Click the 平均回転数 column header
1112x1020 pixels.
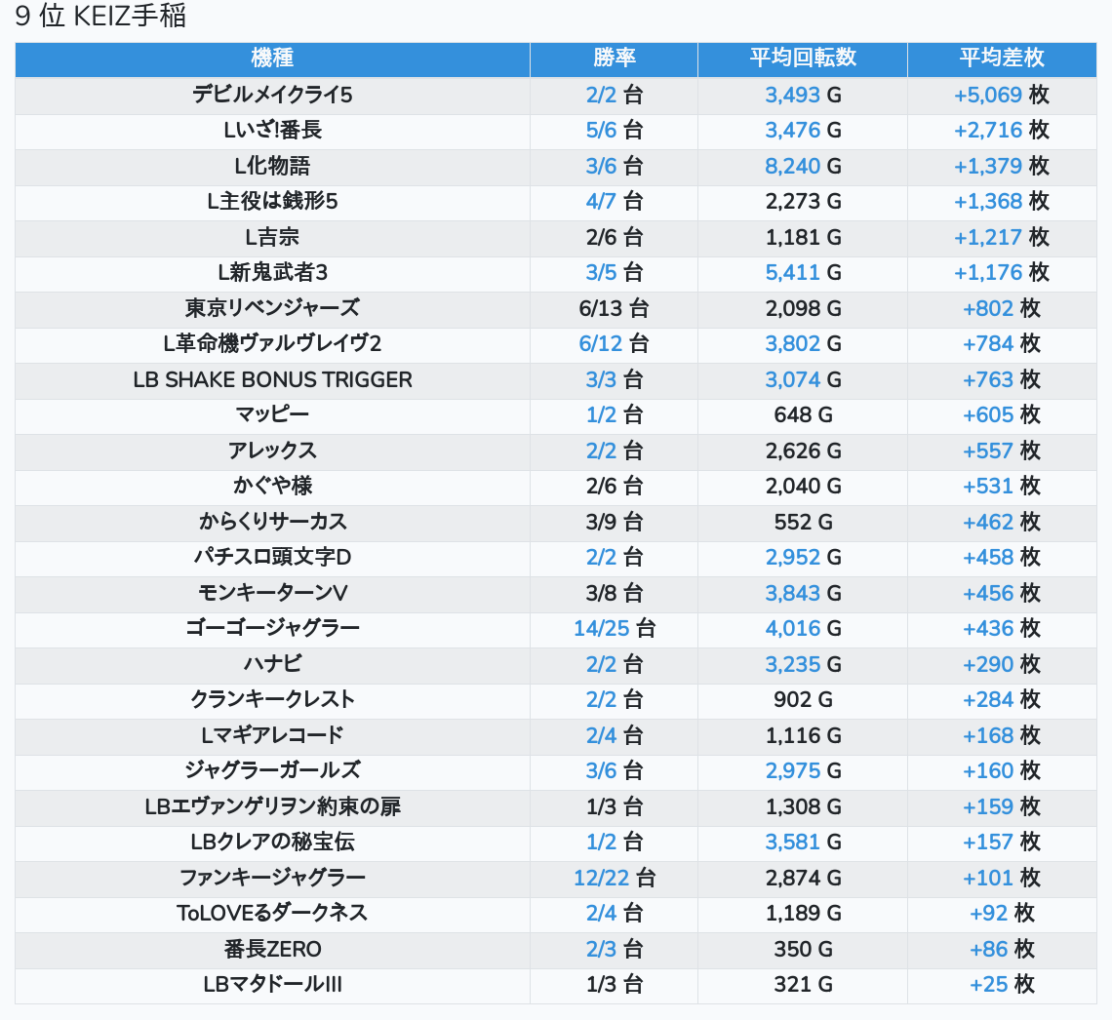[802, 59]
